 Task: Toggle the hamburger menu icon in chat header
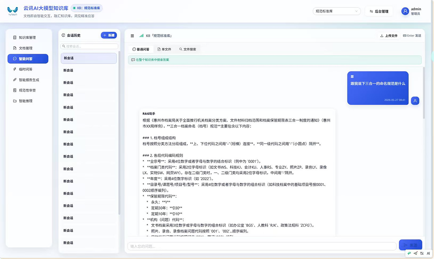(x=132, y=36)
